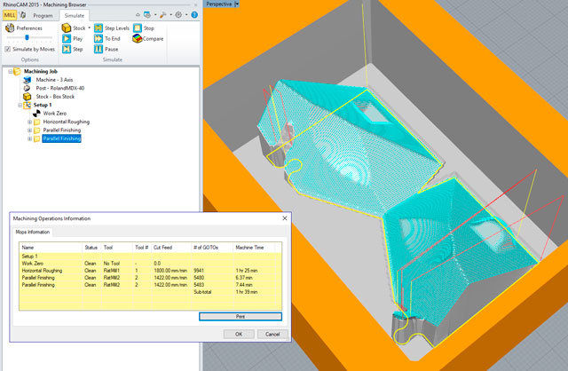Click the gear settings icon in header
The width and height of the screenshot is (568, 371).
point(178,15)
